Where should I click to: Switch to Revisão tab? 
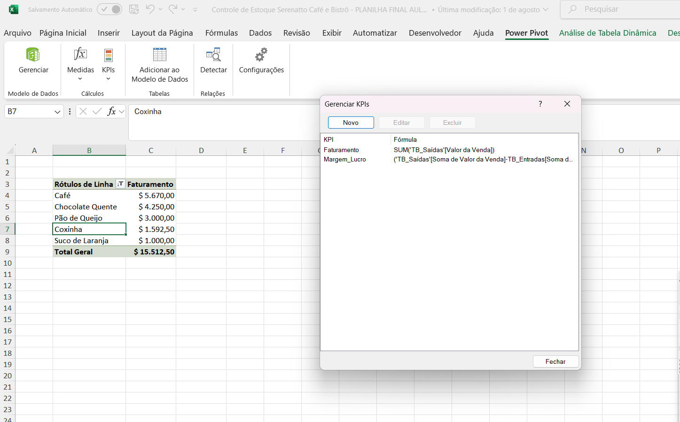pos(297,33)
